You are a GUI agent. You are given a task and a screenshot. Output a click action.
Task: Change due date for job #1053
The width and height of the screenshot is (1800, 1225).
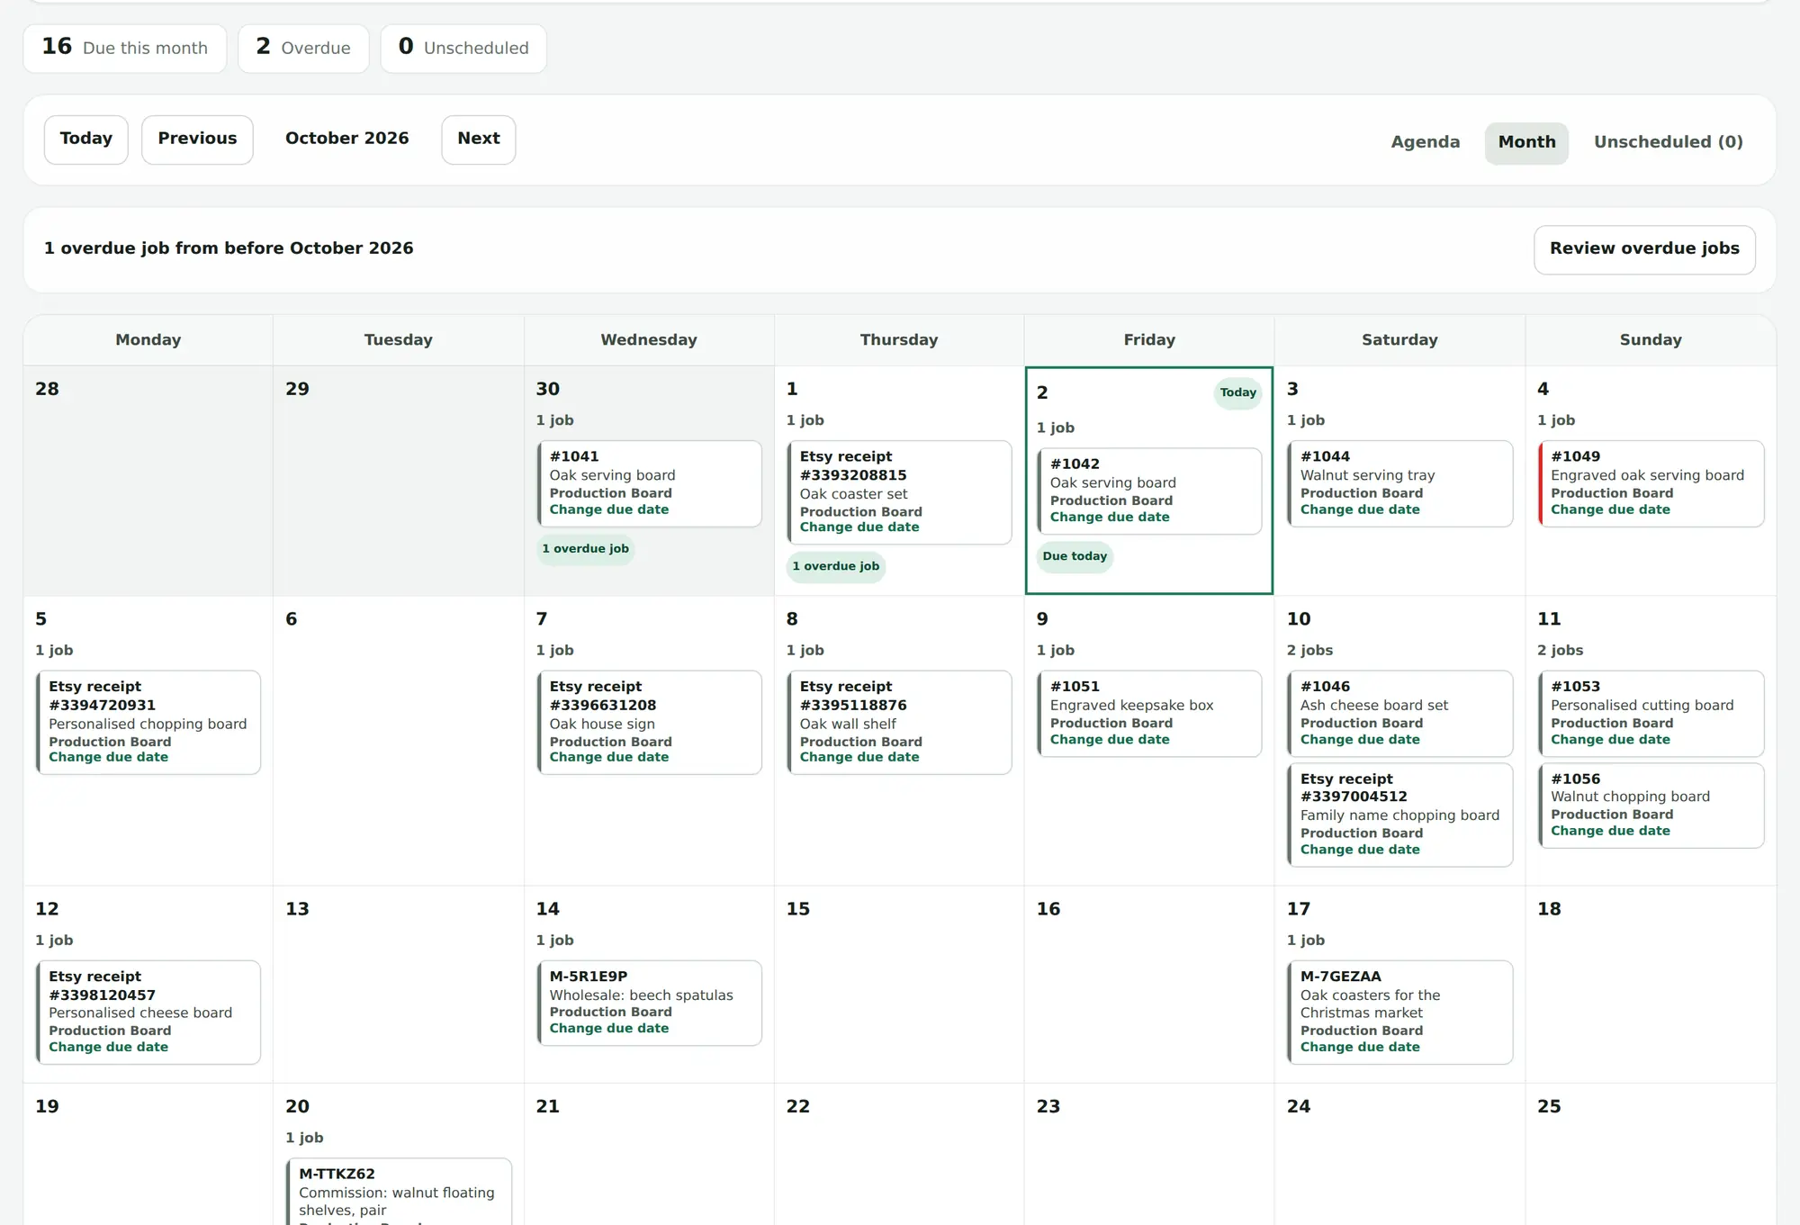pyautogui.click(x=1610, y=739)
